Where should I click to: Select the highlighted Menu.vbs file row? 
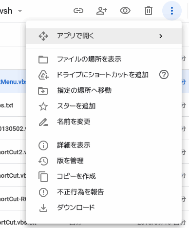(13, 82)
